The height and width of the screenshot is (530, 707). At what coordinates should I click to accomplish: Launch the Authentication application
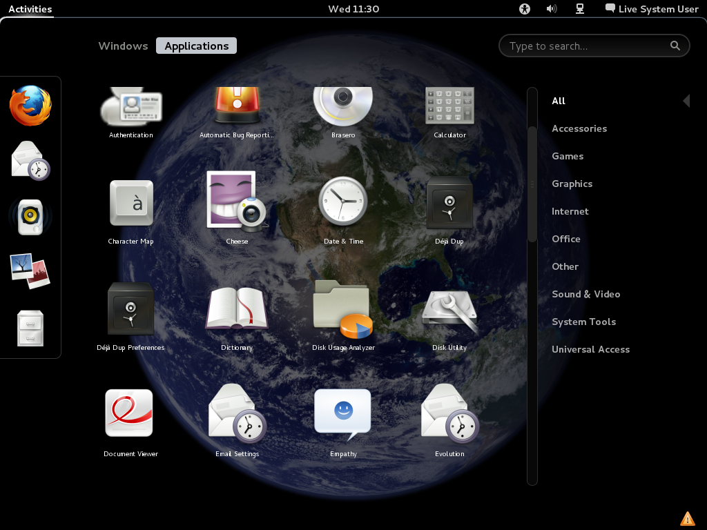[x=130, y=112]
